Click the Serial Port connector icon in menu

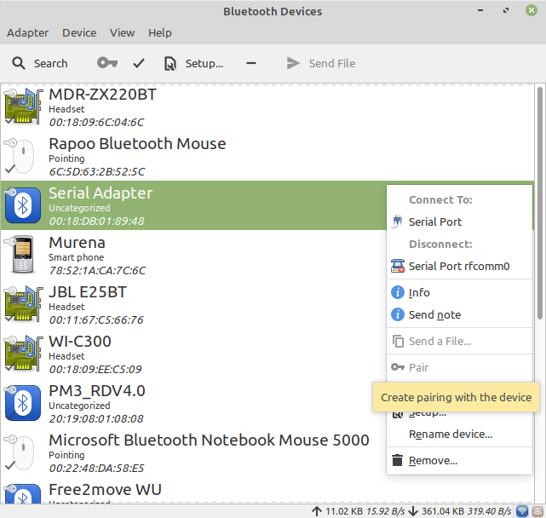tap(397, 222)
